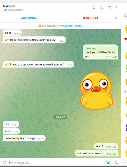Click the ADD CONTACT button

[x=30, y=18]
